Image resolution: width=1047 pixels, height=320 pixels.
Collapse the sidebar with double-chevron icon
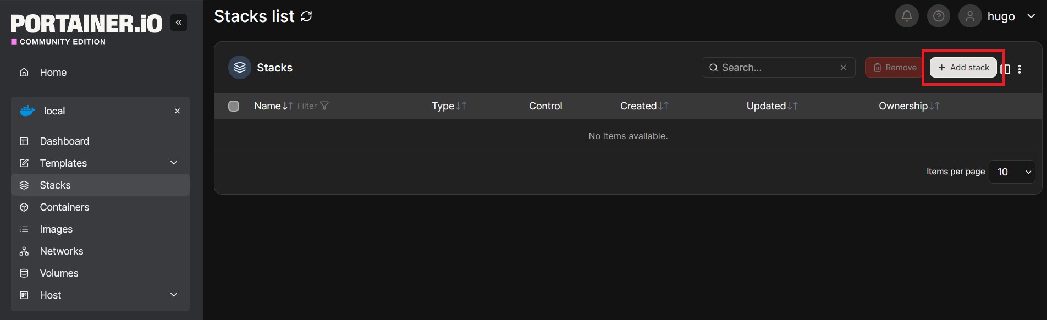[x=179, y=23]
